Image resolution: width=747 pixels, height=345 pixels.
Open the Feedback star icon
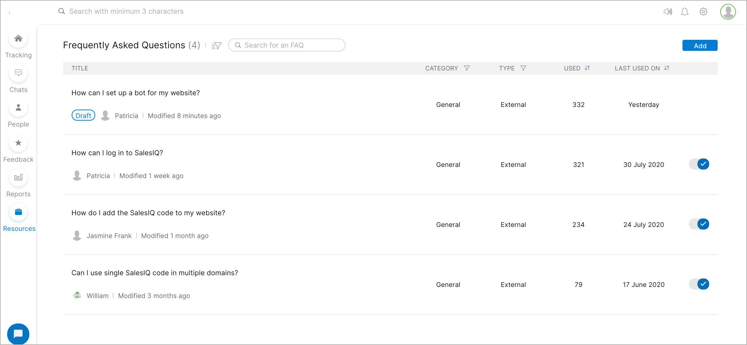[x=18, y=143]
